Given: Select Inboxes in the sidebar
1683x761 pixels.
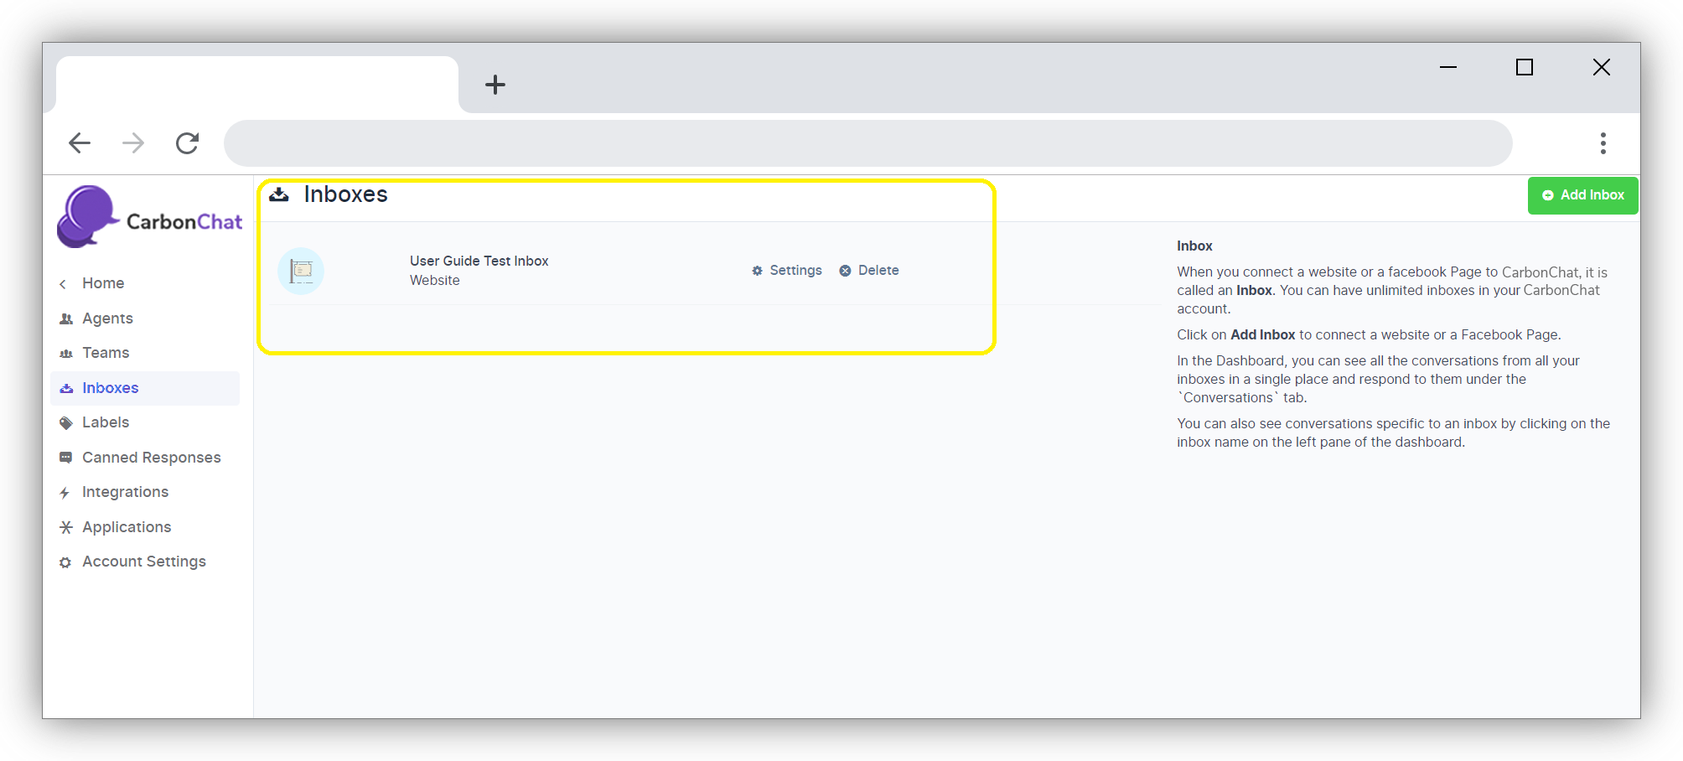Looking at the screenshot, I should coord(110,388).
